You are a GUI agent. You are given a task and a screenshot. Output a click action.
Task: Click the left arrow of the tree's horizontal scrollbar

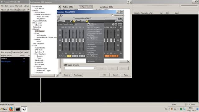[32, 75]
